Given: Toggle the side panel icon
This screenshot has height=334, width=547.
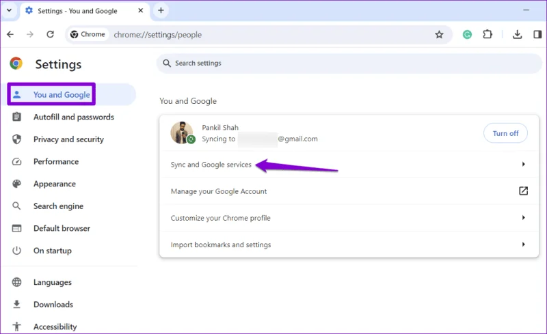Looking at the screenshot, I should click(537, 35).
